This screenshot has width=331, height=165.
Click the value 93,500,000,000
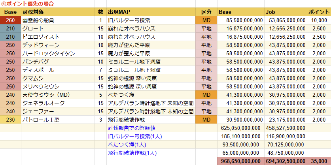click(x=241, y=144)
